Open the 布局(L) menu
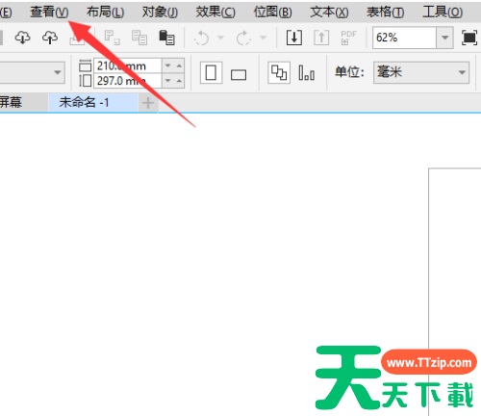Viewport: 481px width, 416px height. point(105,13)
